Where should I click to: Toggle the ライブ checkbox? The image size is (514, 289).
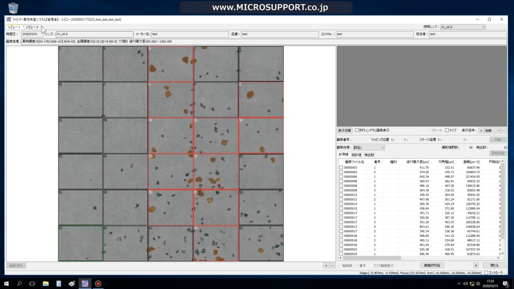coord(447,130)
